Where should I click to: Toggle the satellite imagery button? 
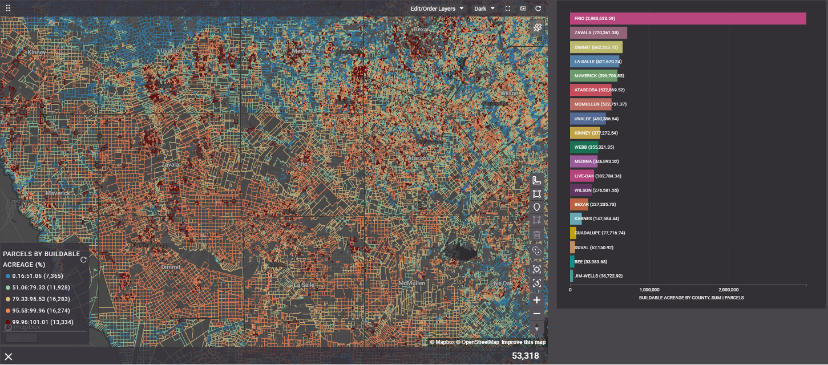537,27
